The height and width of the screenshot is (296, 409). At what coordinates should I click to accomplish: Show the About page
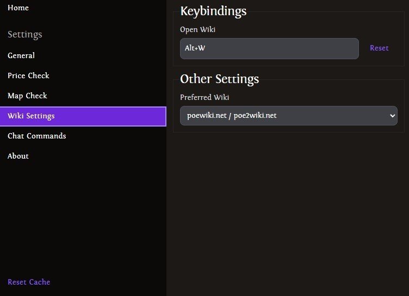pyautogui.click(x=18, y=156)
